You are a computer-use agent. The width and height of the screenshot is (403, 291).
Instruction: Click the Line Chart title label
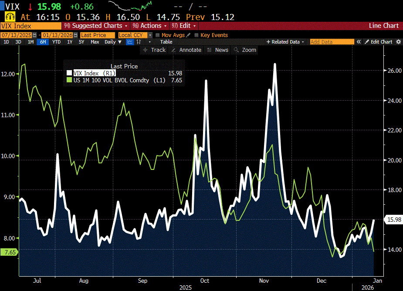pos(384,26)
